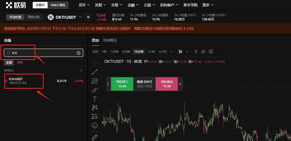Viewport: 291px width, 141px height.
Task: Click the system maintenance notice banner
Action: (x=145, y=29)
